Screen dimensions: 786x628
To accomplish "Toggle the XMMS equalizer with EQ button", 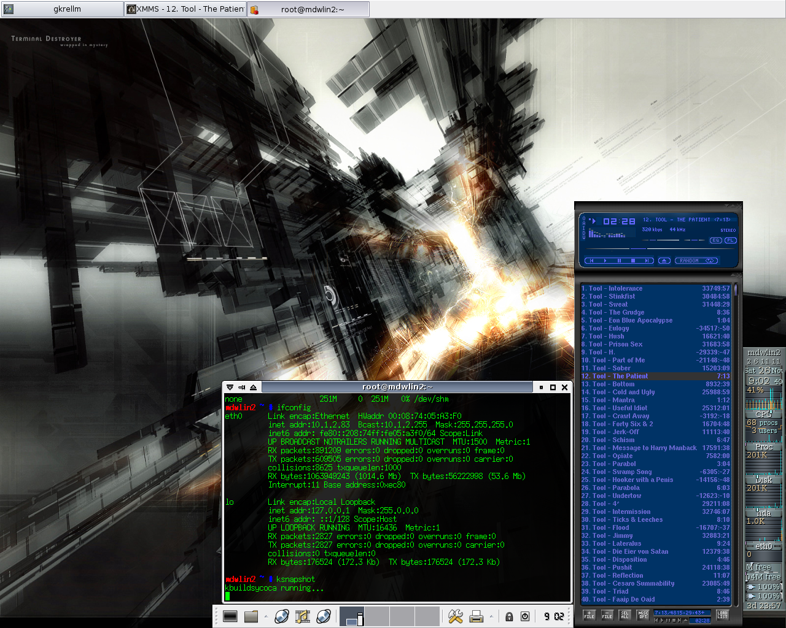I will click(715, 240).
